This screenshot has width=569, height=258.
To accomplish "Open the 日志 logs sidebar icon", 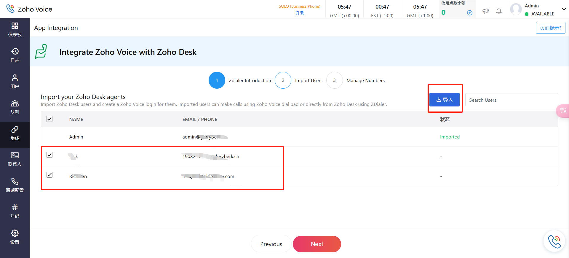I will [x=15, y=55].
